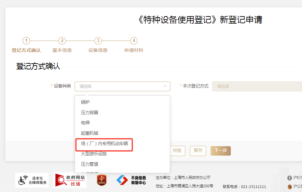302x192 pixels.
Task: Click the 暂存 button
Action: [x=198, y=151]
